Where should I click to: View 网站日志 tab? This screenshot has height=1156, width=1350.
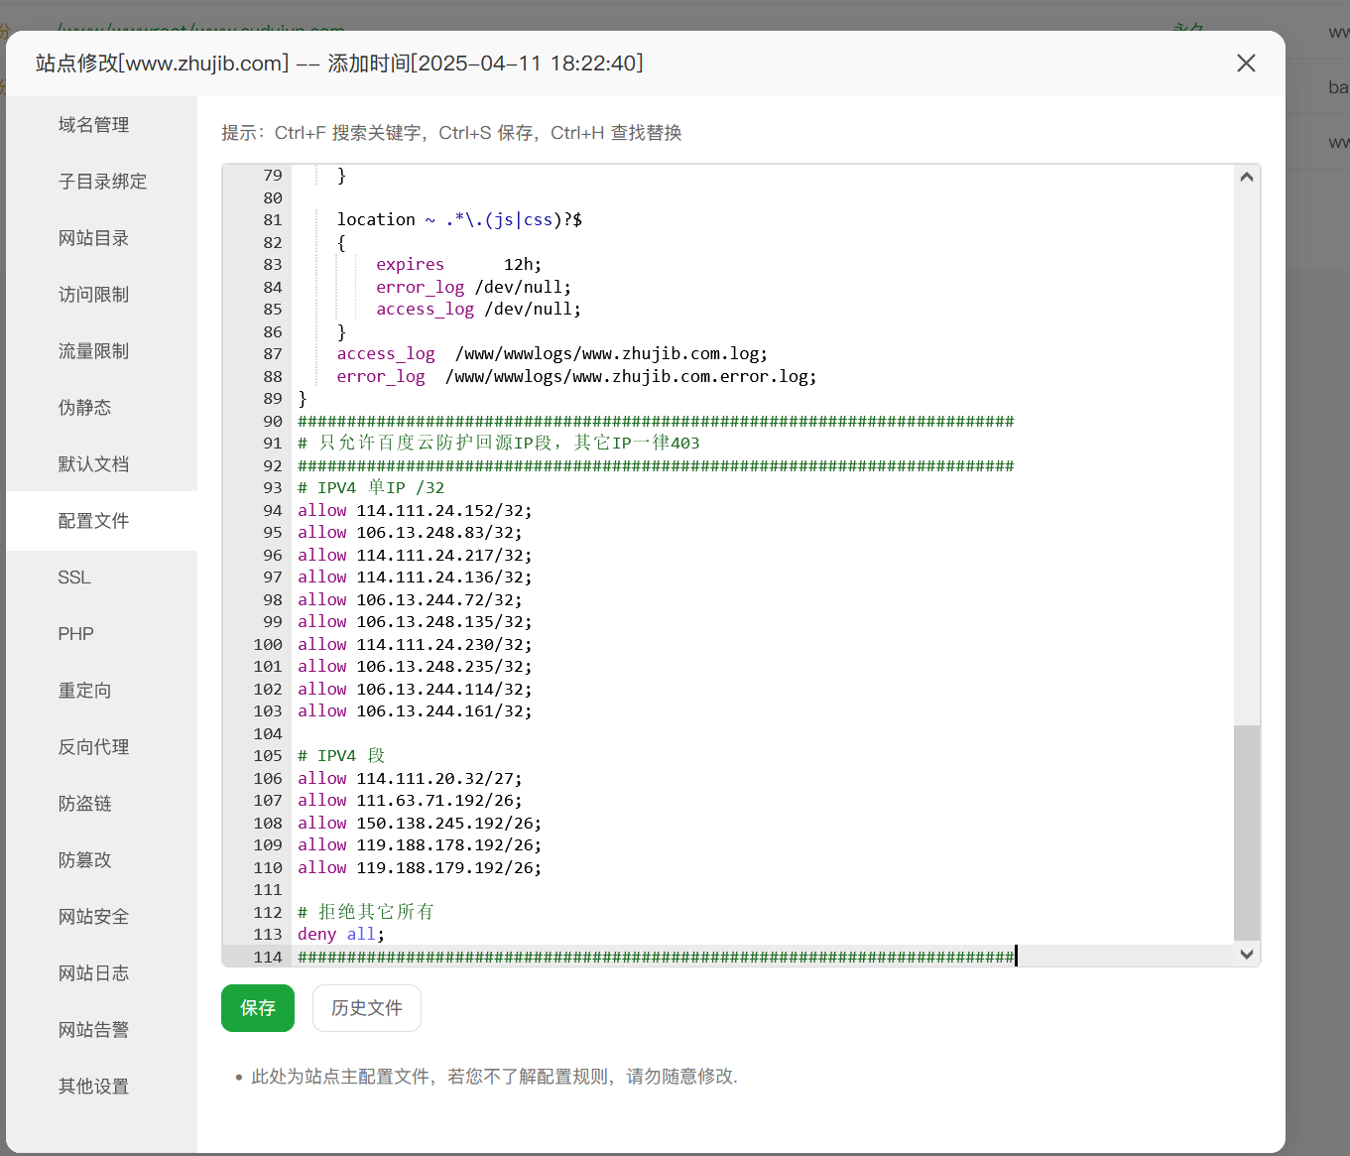pyautogui.click(x=94, y=973)
